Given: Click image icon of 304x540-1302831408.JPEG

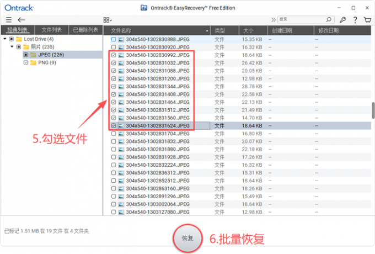Looking at the screenshot, I should point(121,94).
